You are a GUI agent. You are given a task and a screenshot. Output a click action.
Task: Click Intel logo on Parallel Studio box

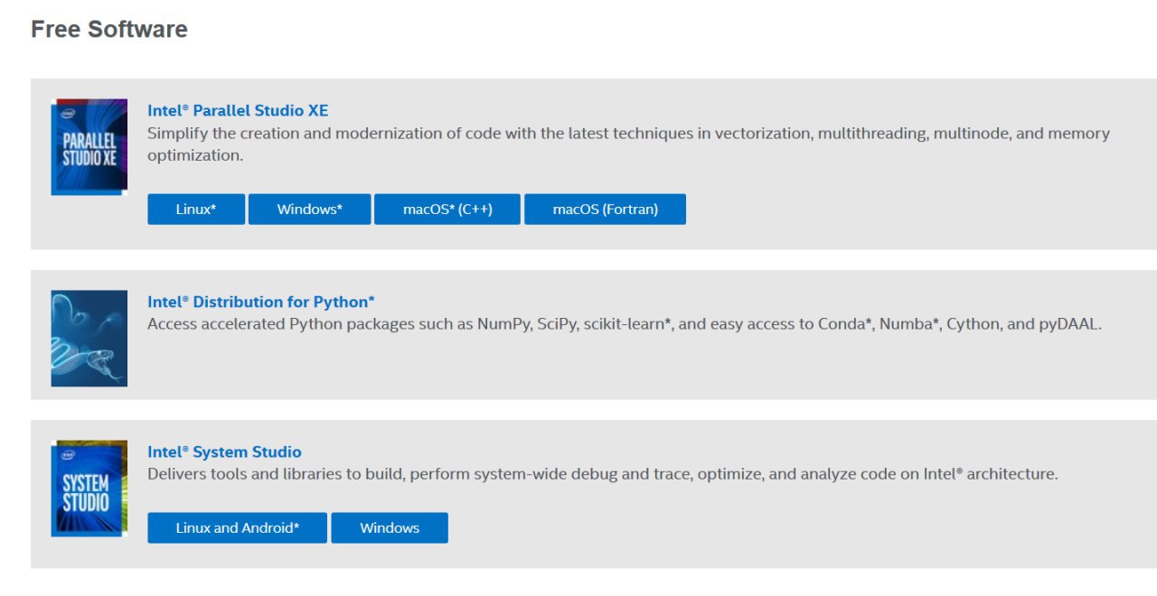coord(68,114)
